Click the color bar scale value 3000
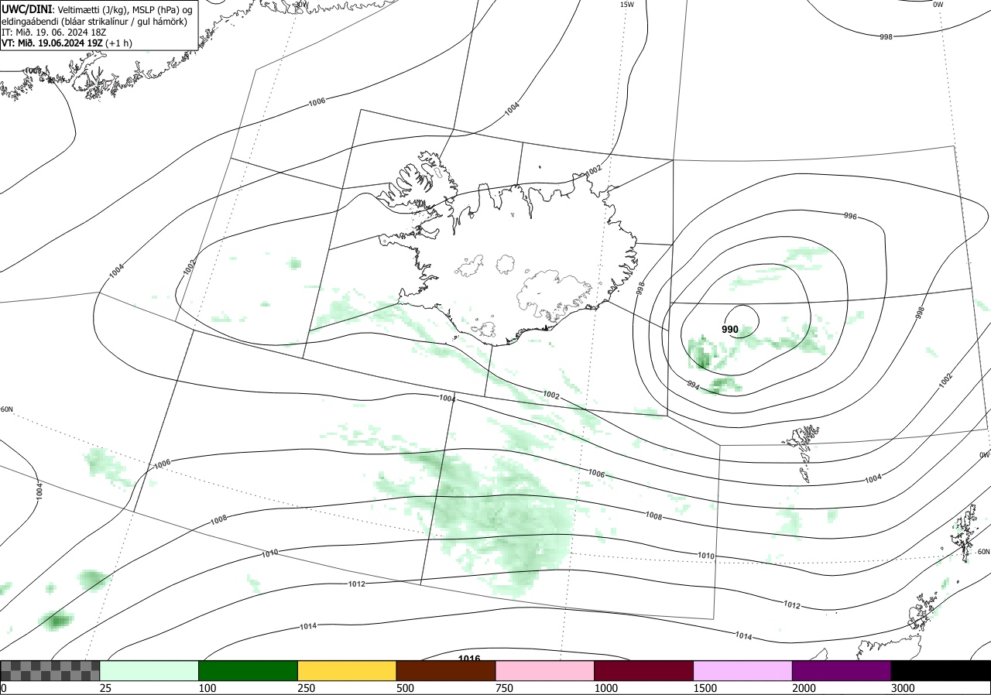Viewport: 991px width, 695px height. [x=904, y=688]
